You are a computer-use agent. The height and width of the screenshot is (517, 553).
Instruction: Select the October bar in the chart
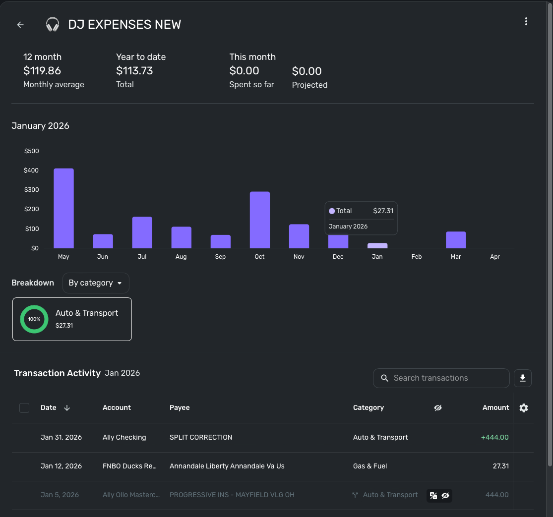259,220
